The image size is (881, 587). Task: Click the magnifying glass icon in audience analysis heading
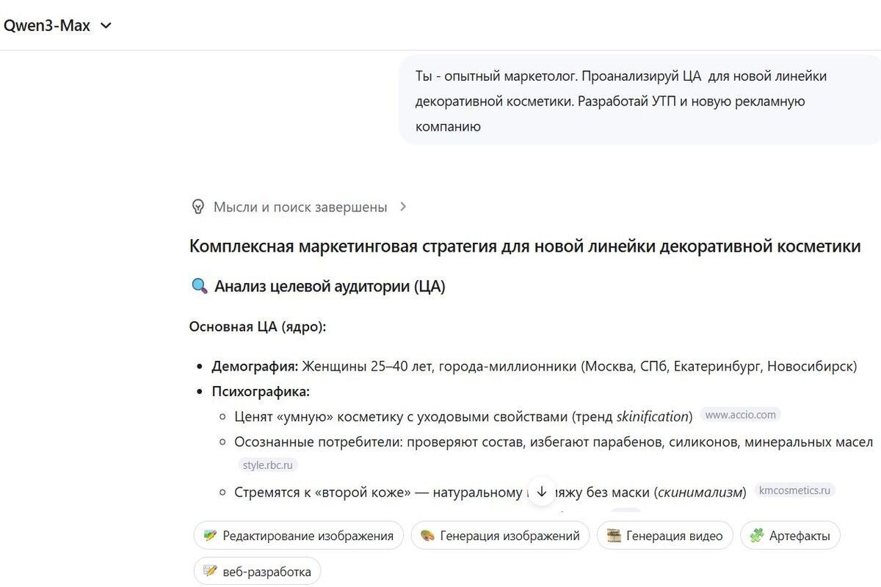(198, 285)
